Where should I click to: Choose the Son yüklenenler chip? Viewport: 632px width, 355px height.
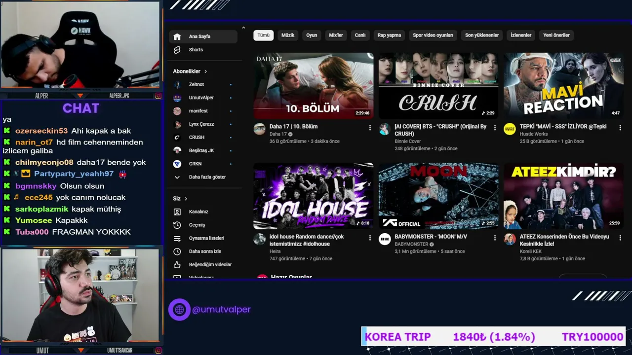[482, 35]
